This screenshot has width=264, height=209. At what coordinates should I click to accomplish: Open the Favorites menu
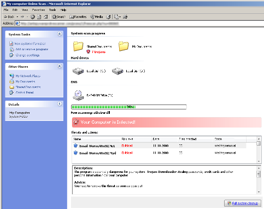[x=38, y=10]
